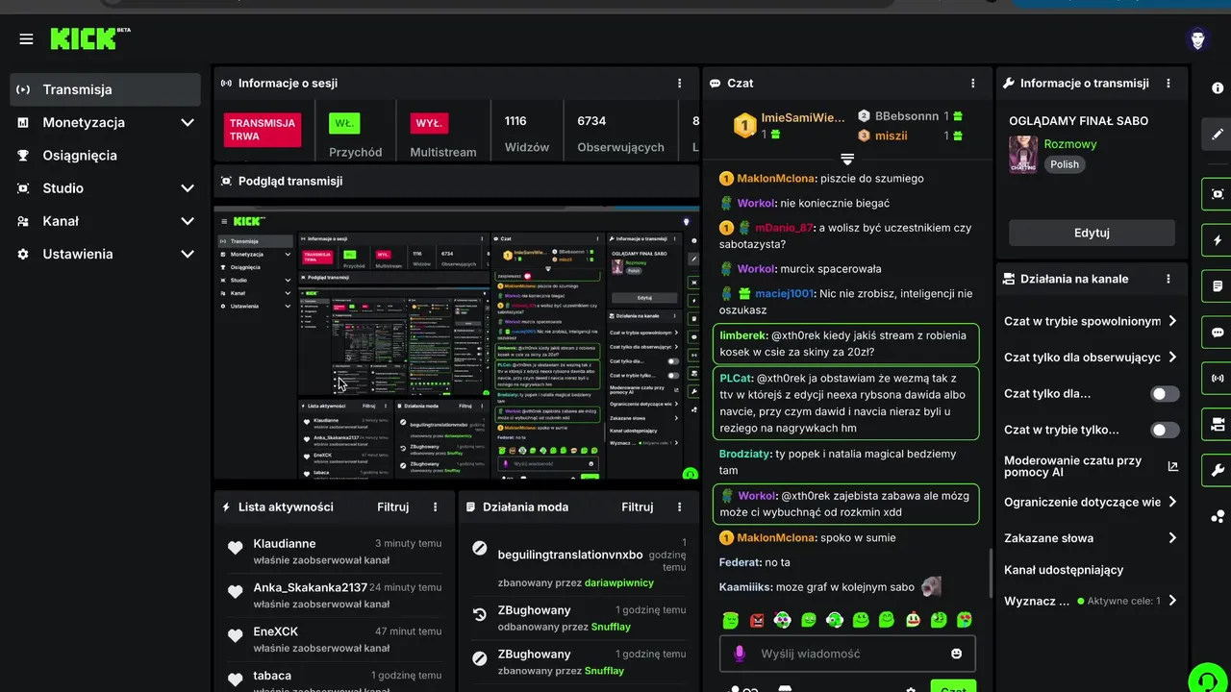This screenshot has width=1231, height=692.
Task: Click the Kanał udostępniający option
Action: tap(1064, 570)
